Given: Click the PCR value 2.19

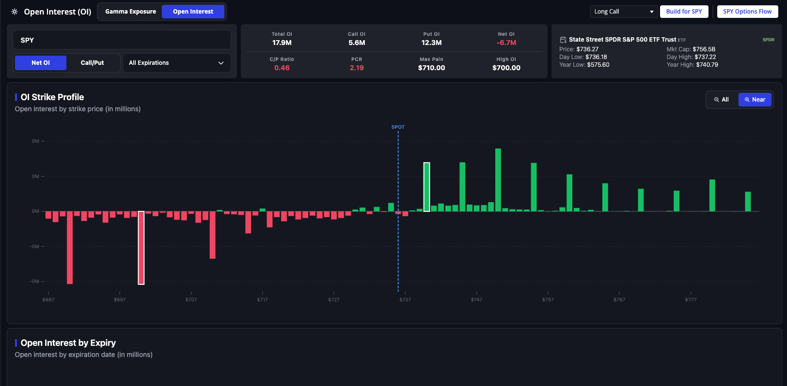Looking at the screenshot, I should pos(357,68).
